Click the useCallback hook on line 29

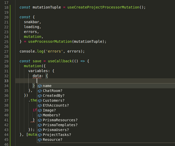[x=60, y=61]
